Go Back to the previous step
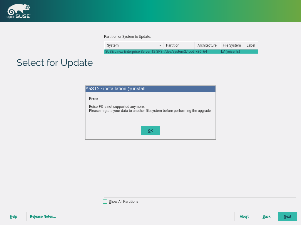The image size is (301, 225). click(x=266, y=217)
